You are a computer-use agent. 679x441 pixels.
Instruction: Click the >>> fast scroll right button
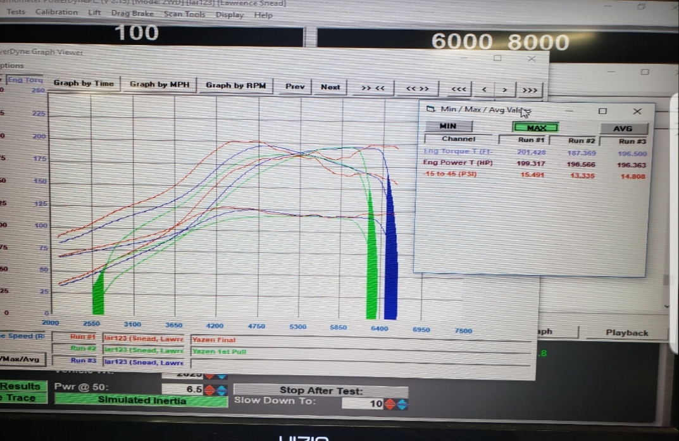click(530, 91)
